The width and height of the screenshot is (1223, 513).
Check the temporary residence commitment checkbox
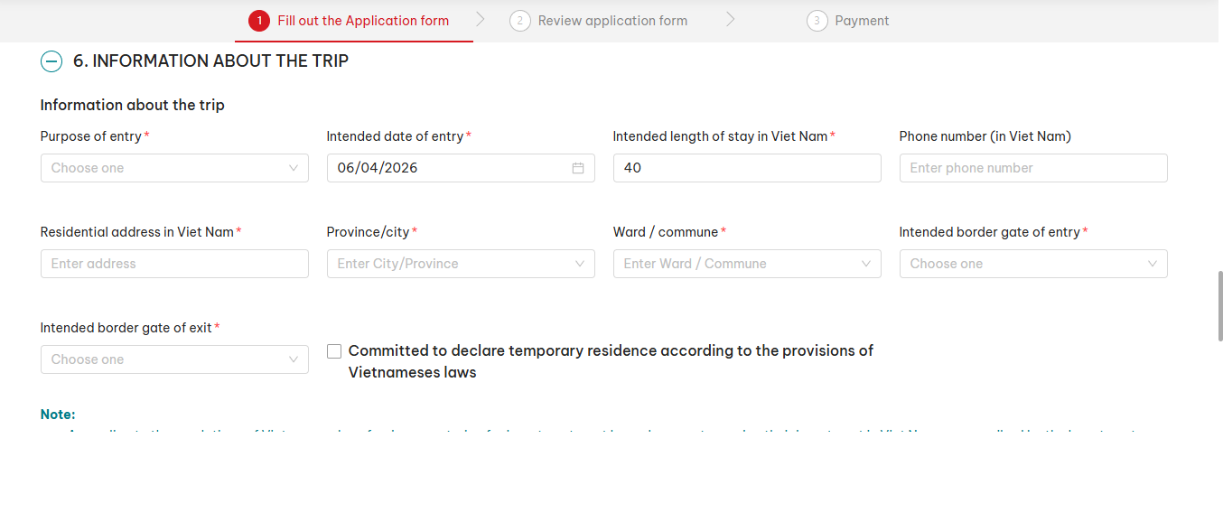334,351
